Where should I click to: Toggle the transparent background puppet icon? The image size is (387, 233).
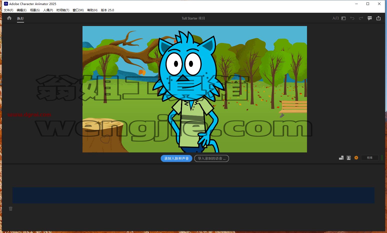pyautogui.click(x=349, y=158)
